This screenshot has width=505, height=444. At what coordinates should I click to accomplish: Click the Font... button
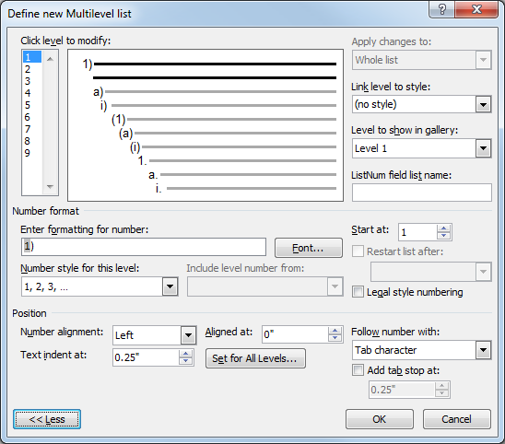click(x=308, y=248)
